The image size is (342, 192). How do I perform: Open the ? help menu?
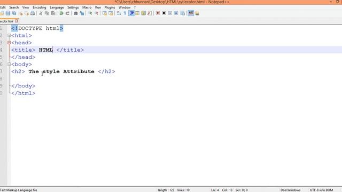point(135,7)
